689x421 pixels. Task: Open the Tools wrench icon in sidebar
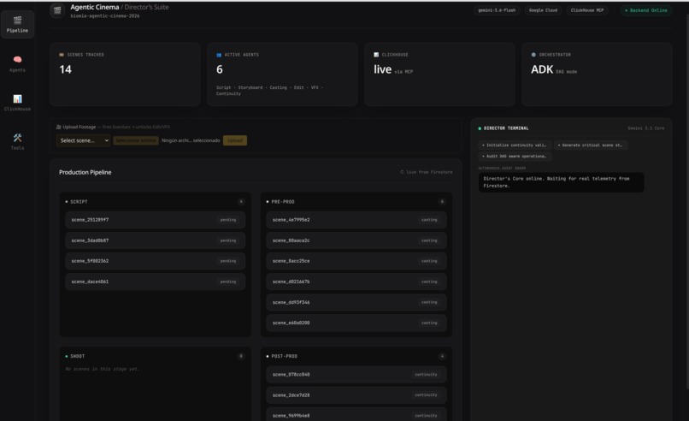click(x=17, y=138)
